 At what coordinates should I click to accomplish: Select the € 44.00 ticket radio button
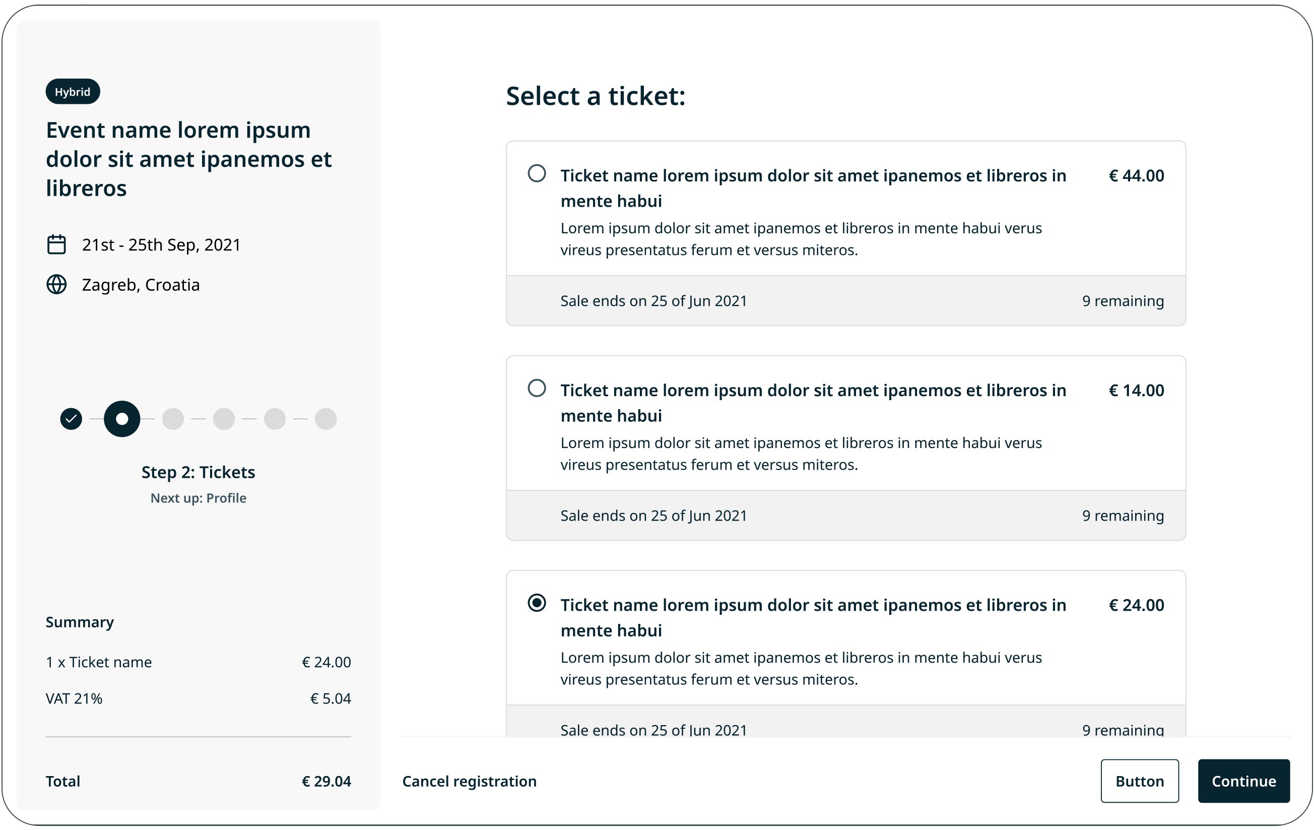coord(537,173)
